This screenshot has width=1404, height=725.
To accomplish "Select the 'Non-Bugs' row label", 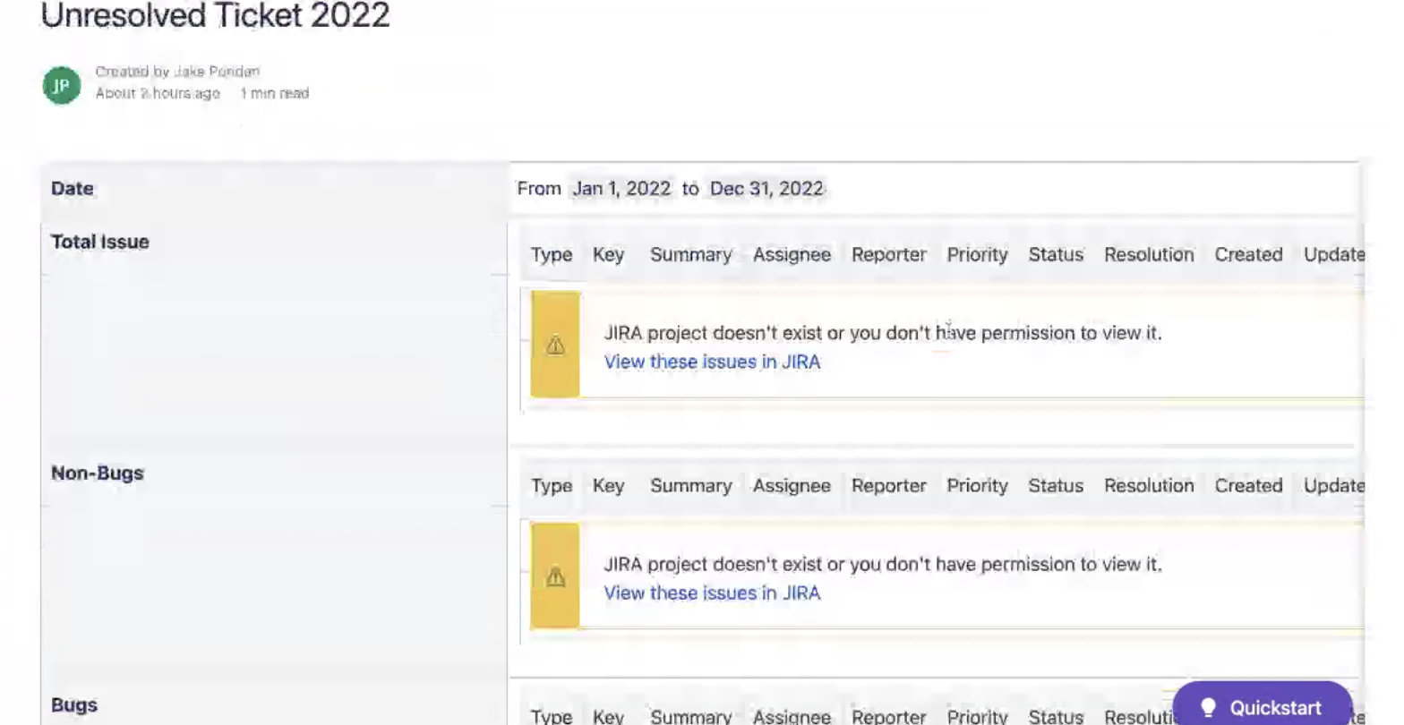I will [x=98, y=473].
